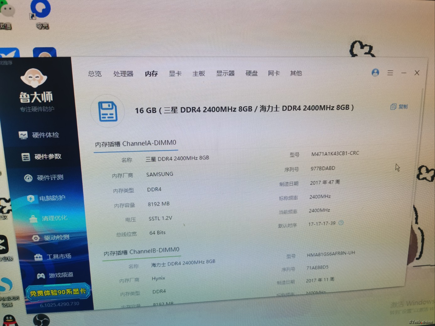Open 硬件评测 in the sidebar
This screenshot has width=435, height=326.
(44, 178)
